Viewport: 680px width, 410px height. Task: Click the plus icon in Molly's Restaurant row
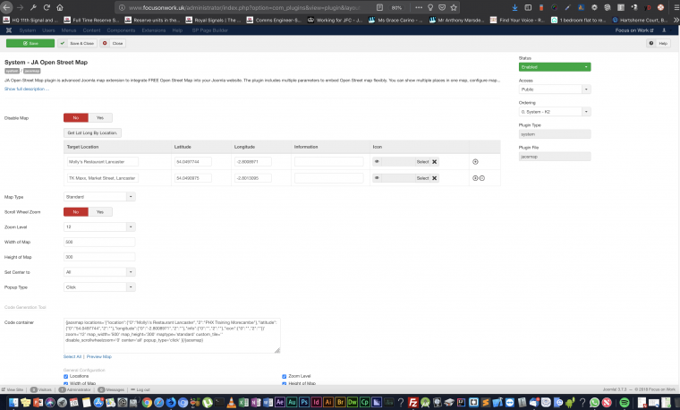[x=475, y=162]
